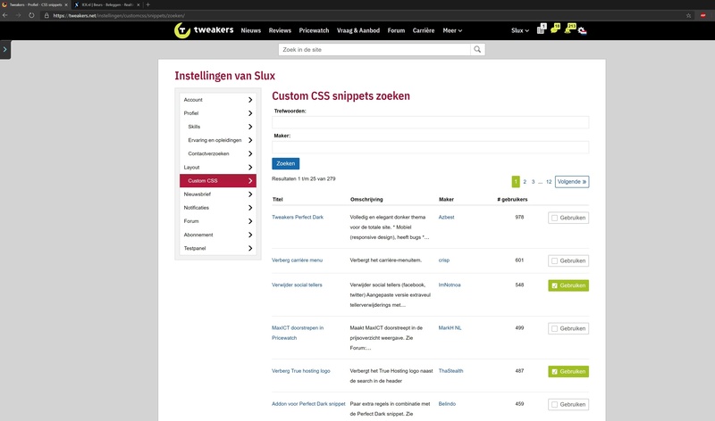Click current page 1 in pagination
Image resolution: width=715 pixels, height=421 pixels.
(x=516, y=182)
